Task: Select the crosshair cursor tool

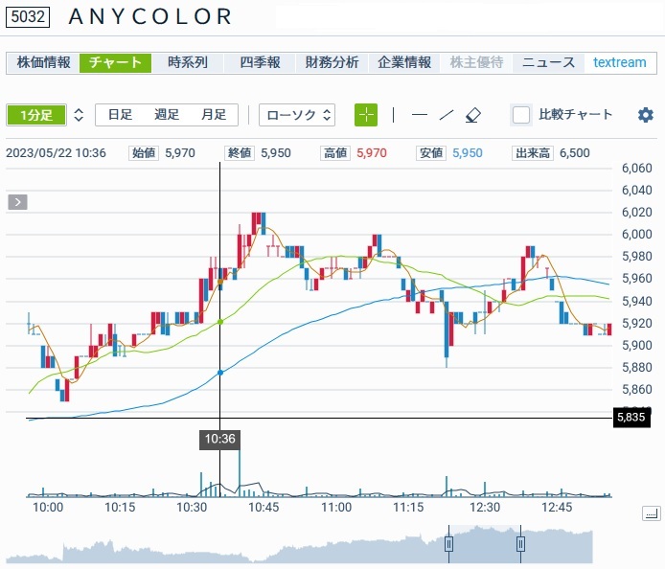Action: click(366, 115)
